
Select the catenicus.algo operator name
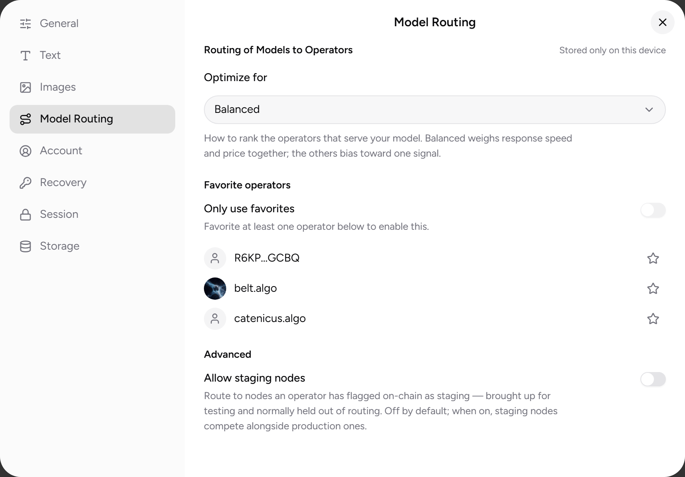click(x=270, y=318)
